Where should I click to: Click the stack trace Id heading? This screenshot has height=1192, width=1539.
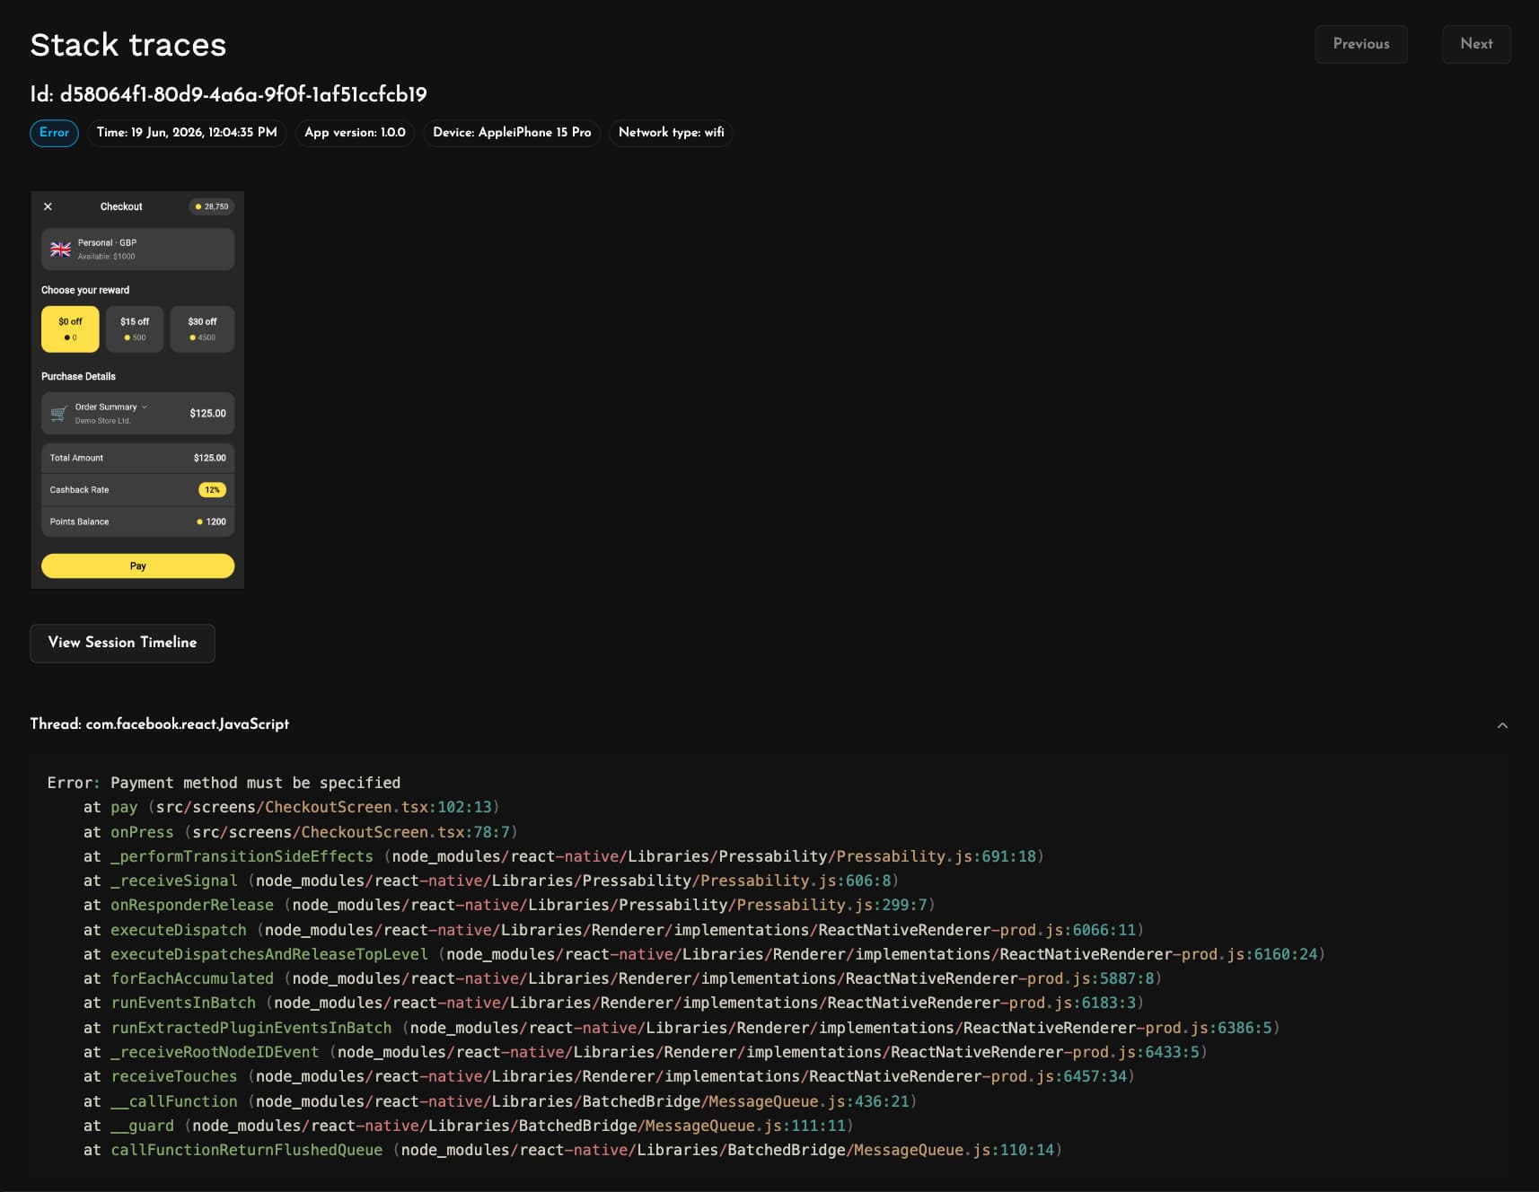click(x=228, y=94)
